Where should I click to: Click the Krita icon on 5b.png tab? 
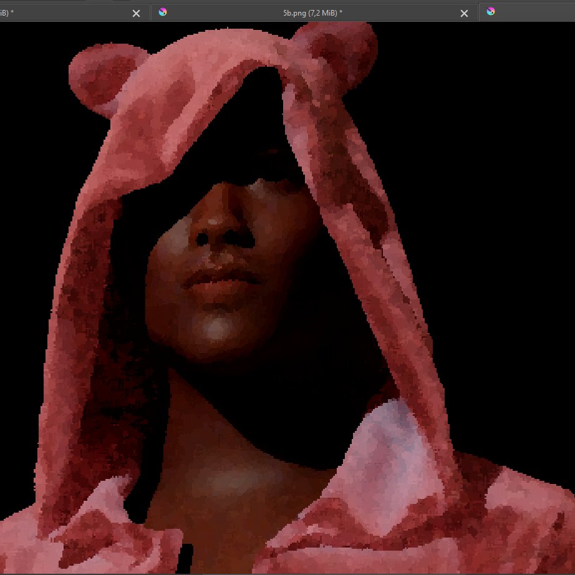(163, 12)
